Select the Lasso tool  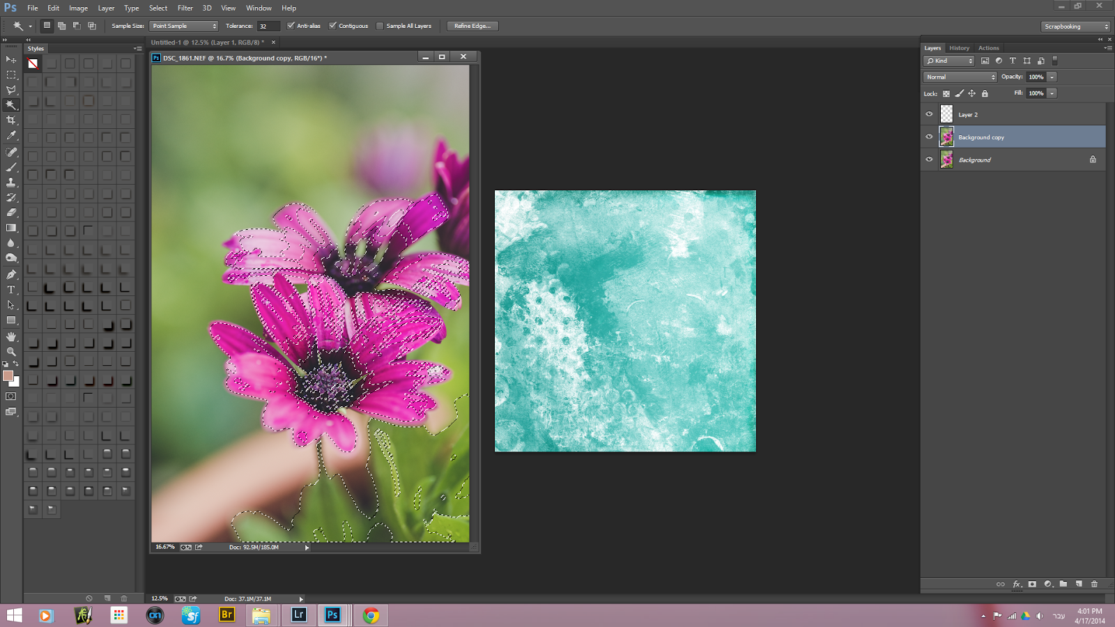[x=11, y=90]
